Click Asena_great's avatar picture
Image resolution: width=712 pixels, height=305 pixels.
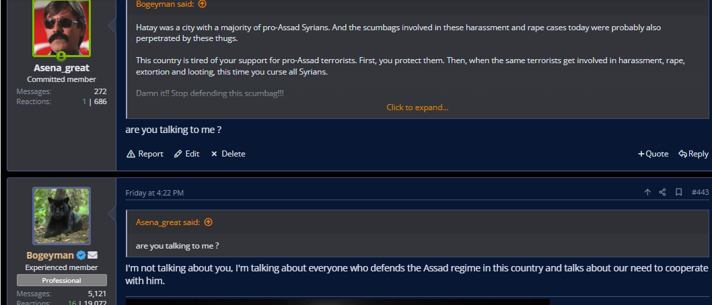(61, 27)
